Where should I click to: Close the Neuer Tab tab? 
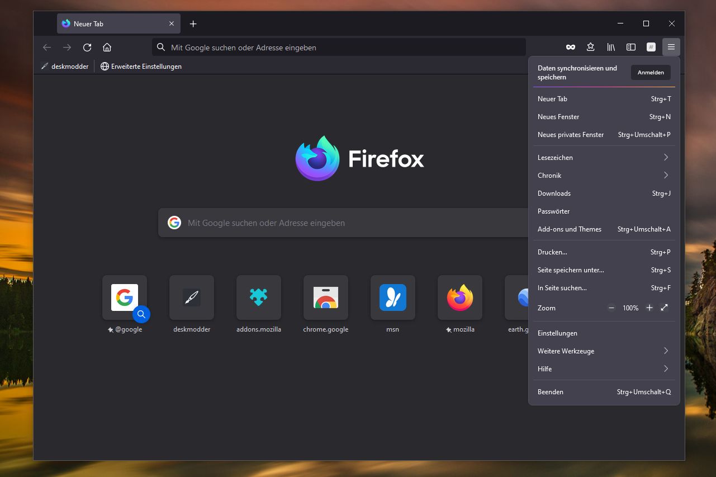172,24
